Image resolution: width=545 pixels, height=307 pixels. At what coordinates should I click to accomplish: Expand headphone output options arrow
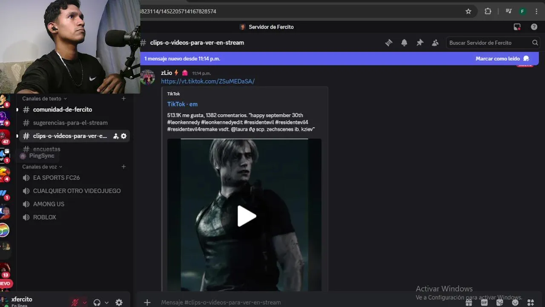click(106, 302)
